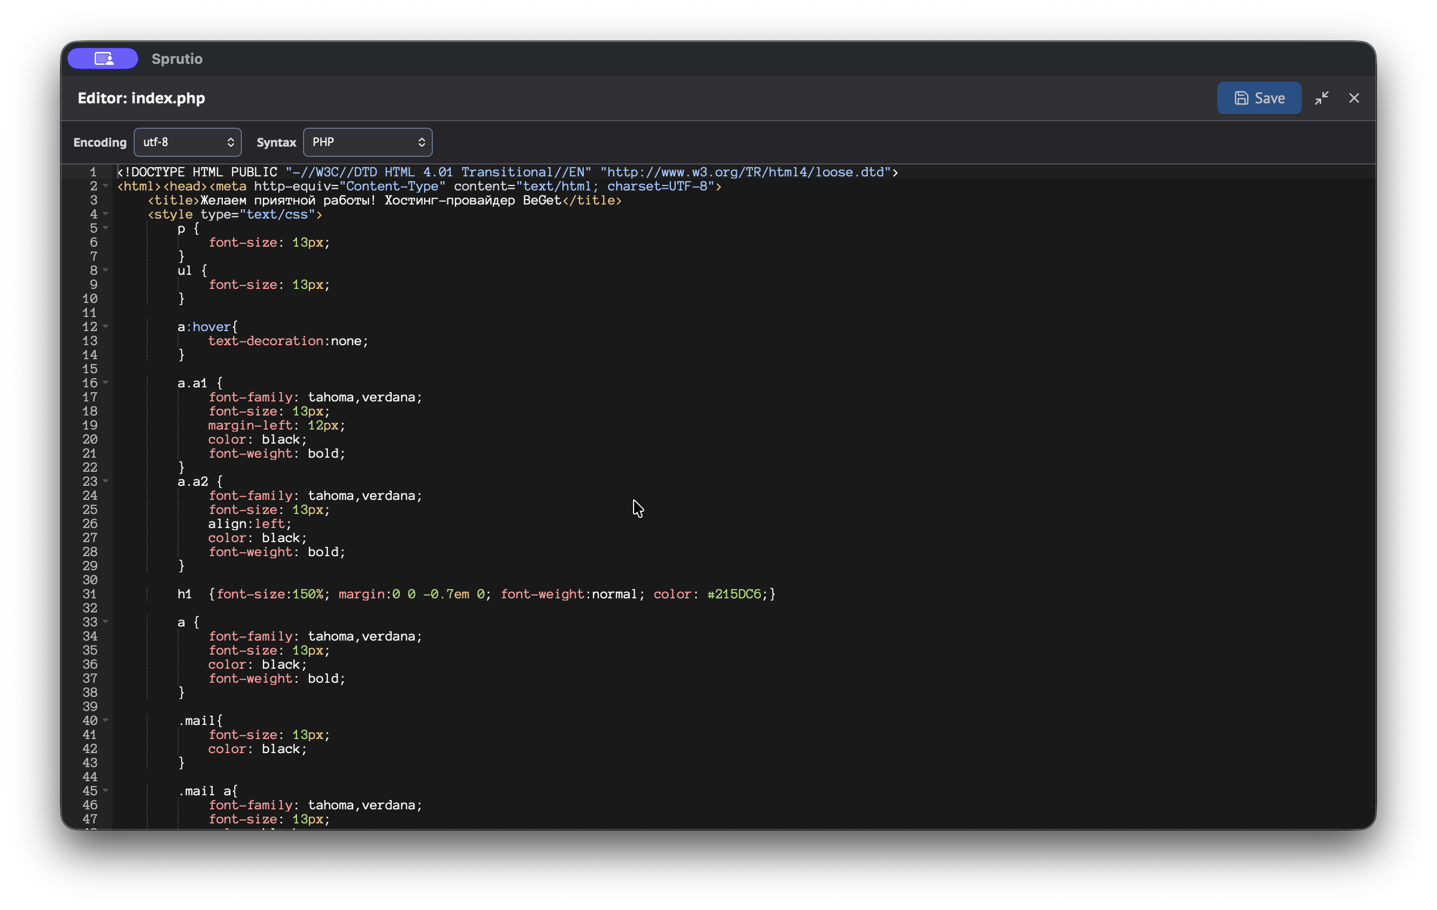Fold the a.a2 rule at line 23

(106, 481)
